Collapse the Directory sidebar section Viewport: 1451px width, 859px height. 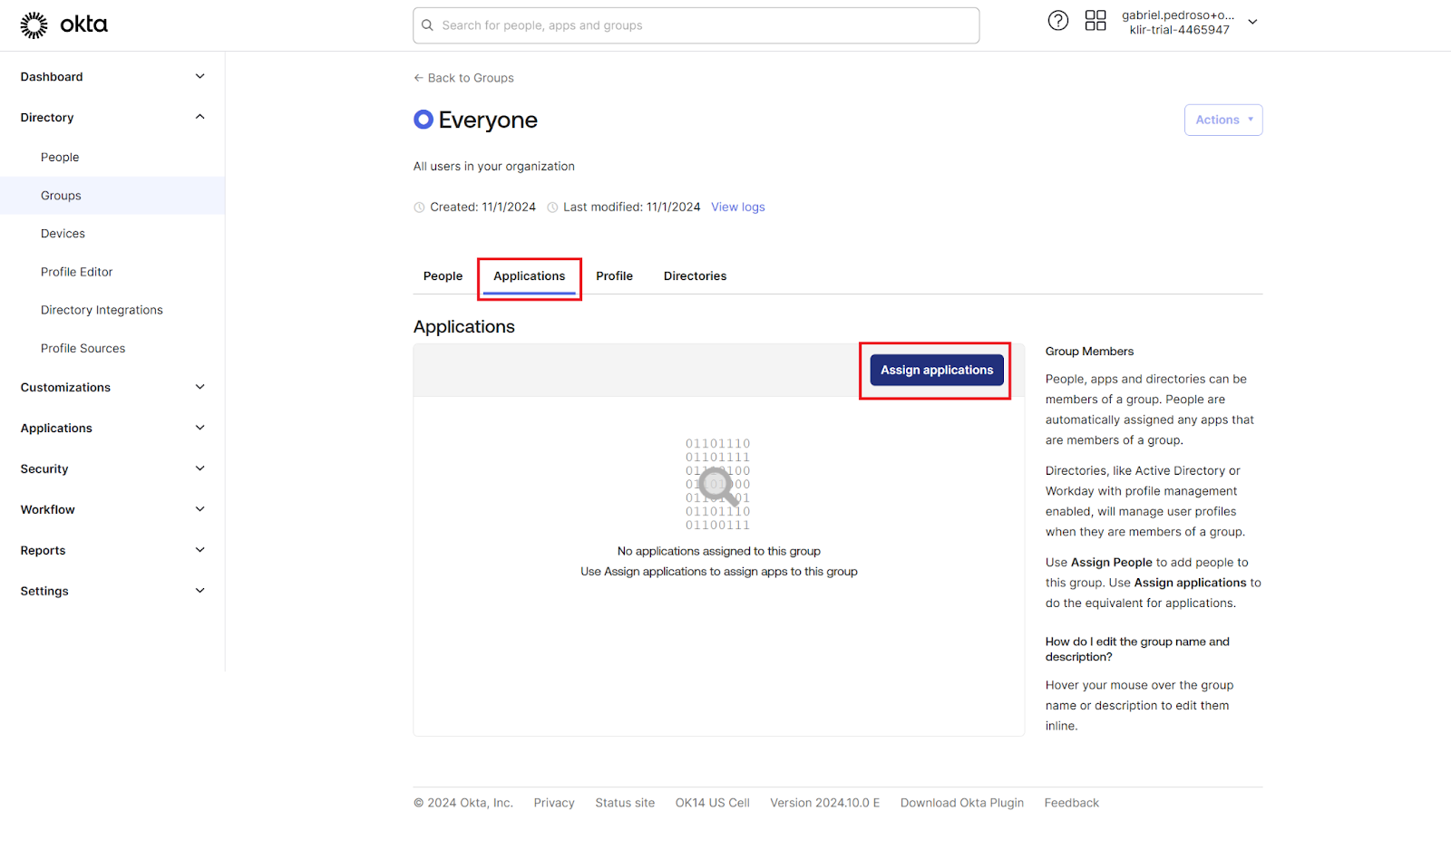point(200,117)
